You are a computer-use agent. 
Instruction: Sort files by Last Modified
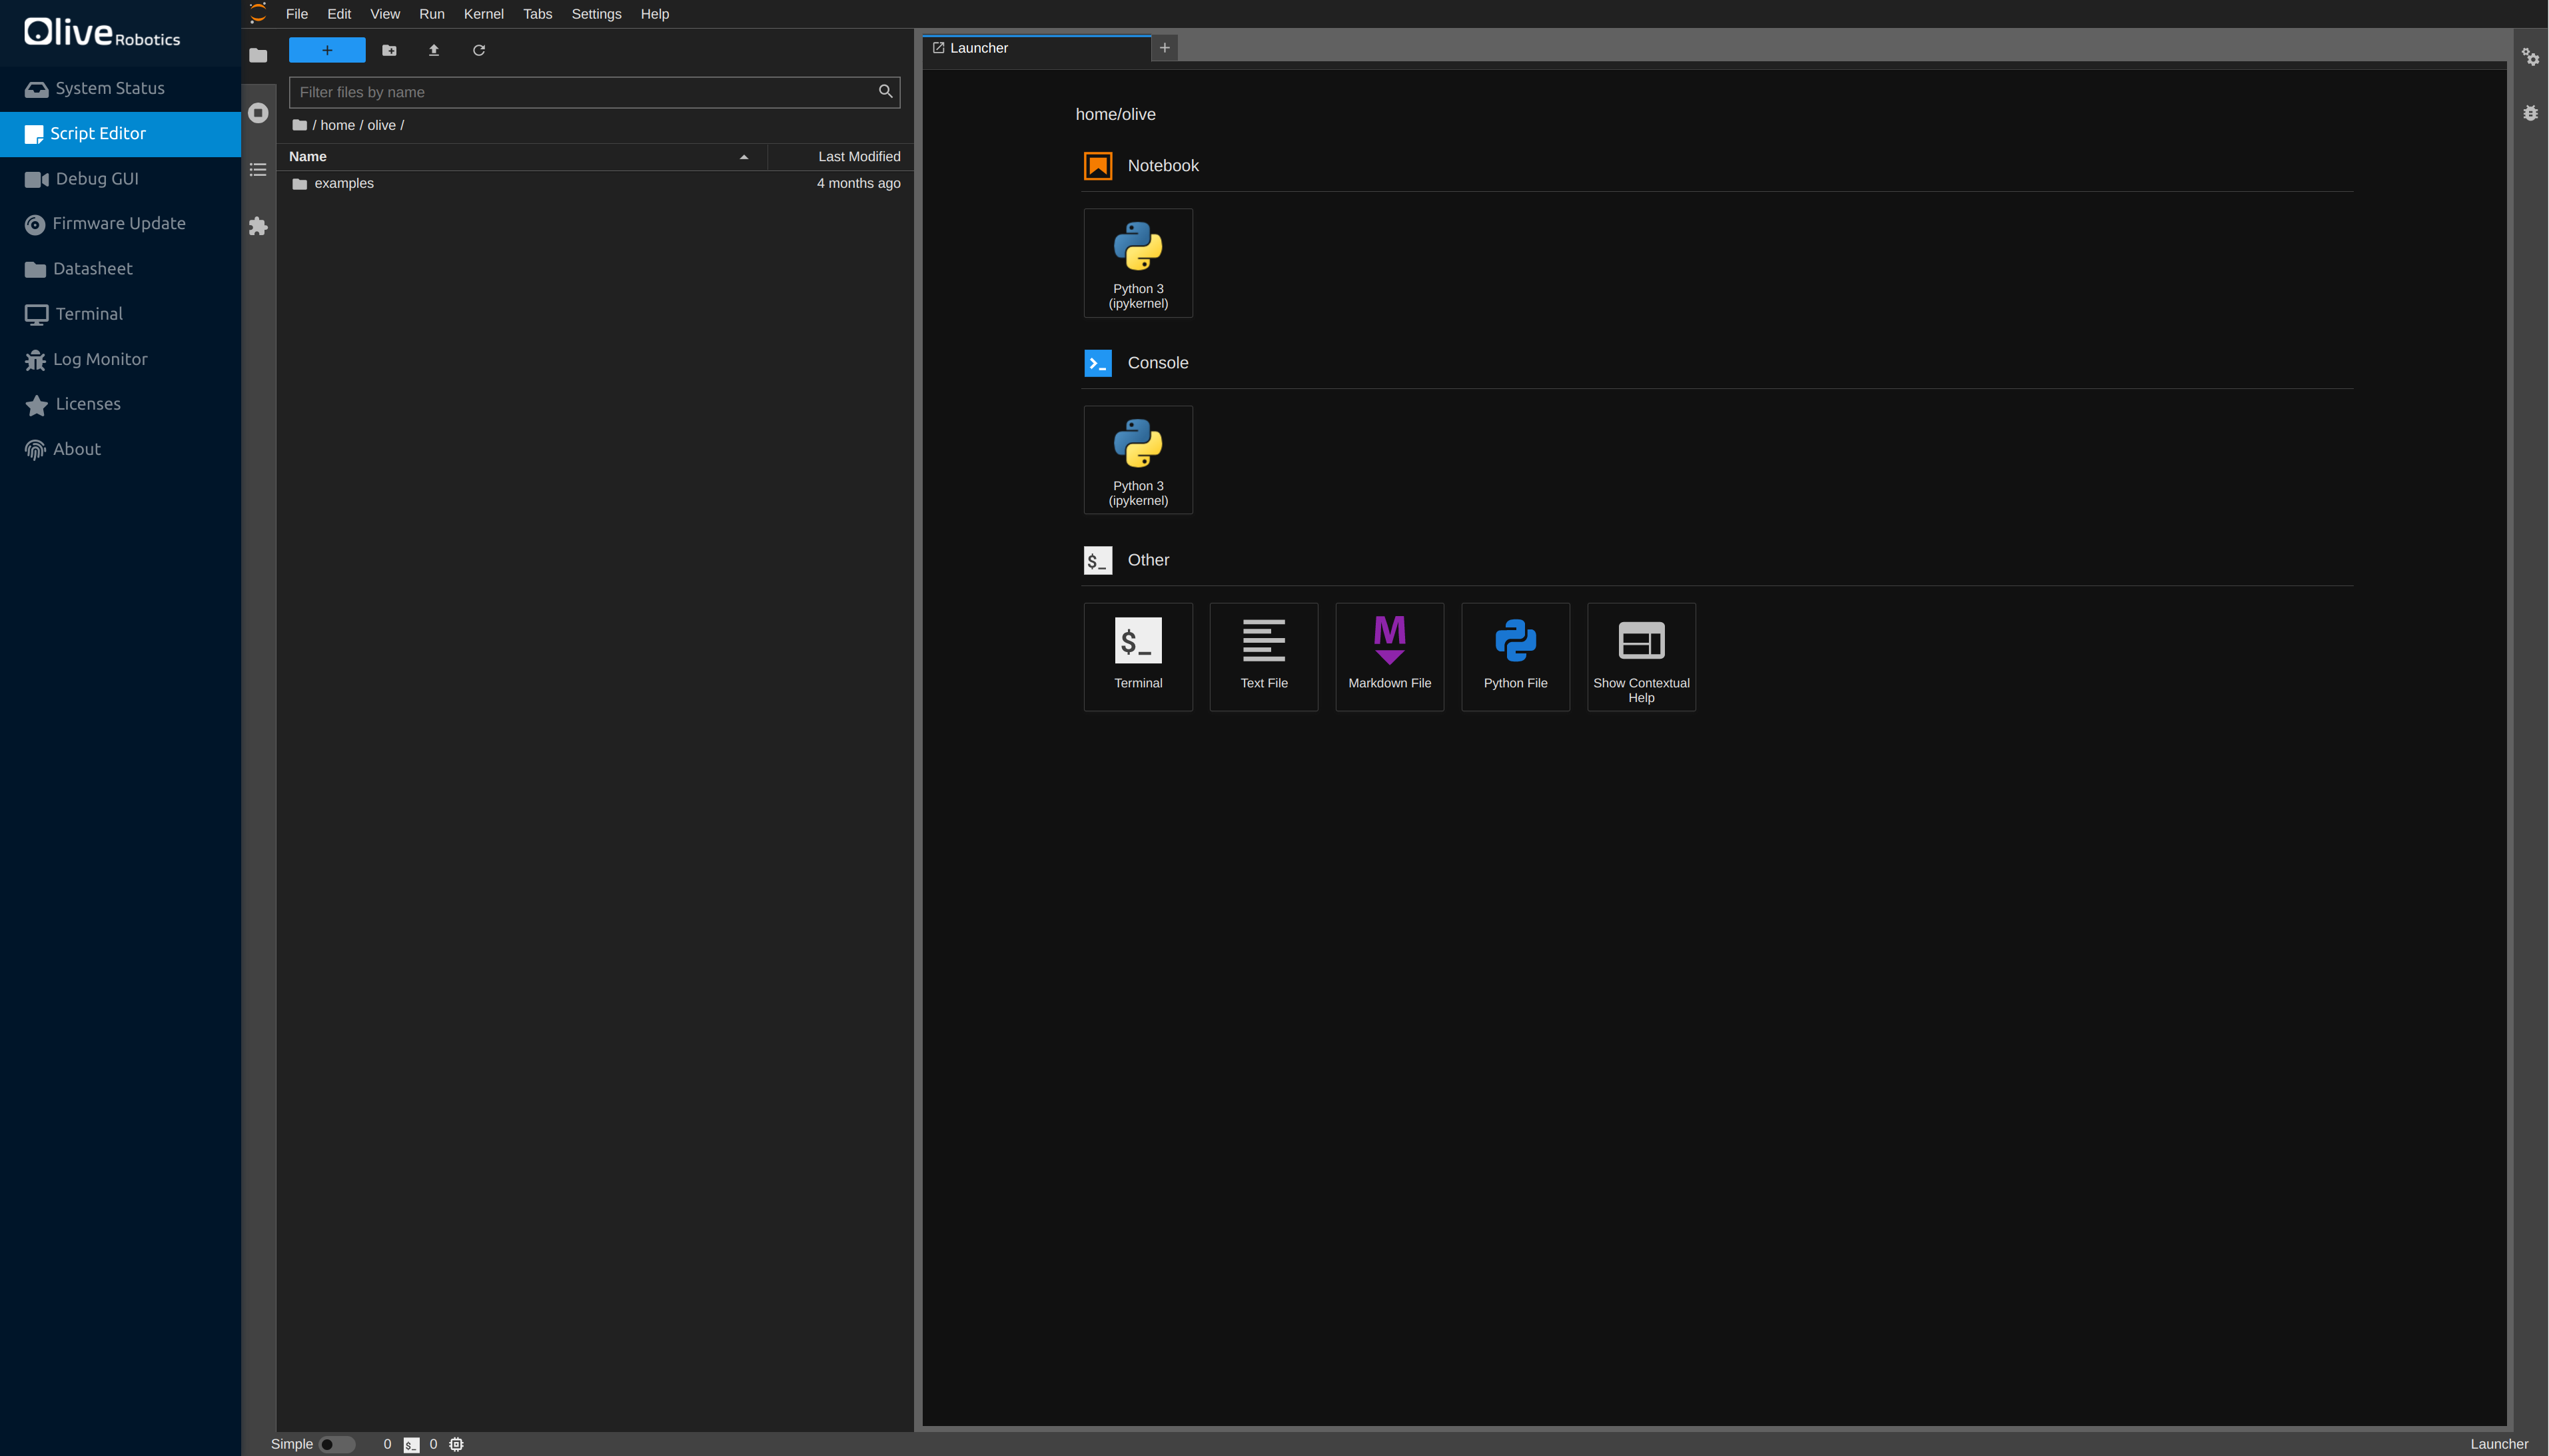click(840, 157)
